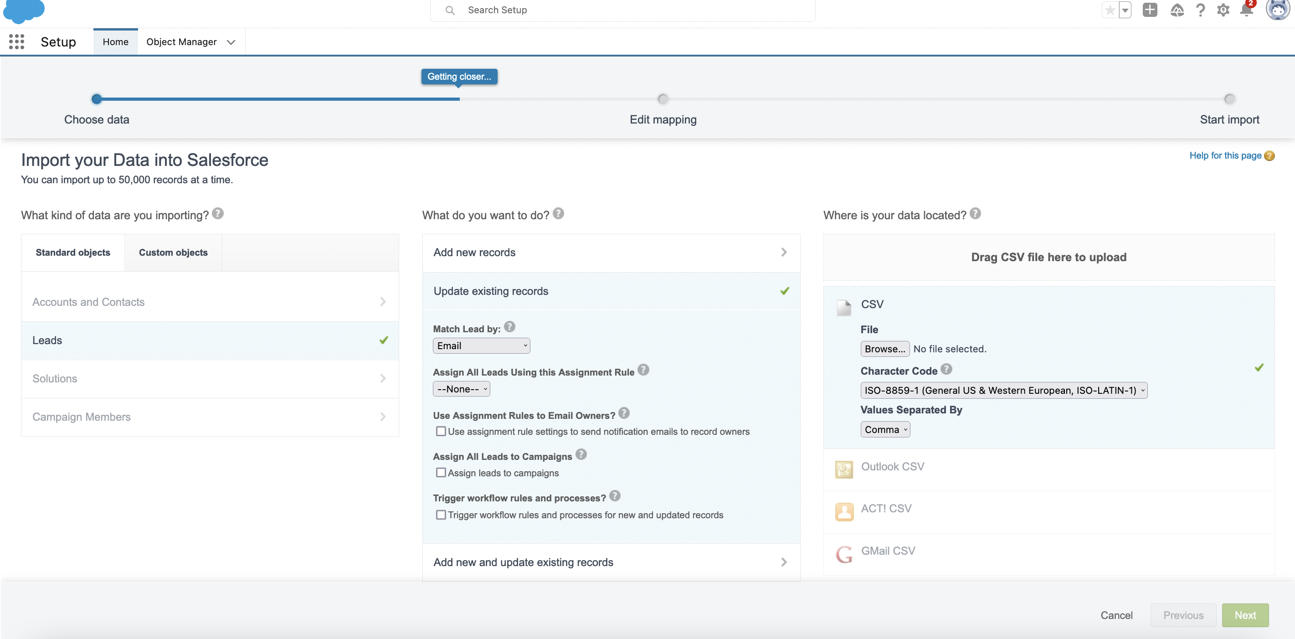Click the favorites star icon
The height and width of the screenshot is (639, 1295).
(x=1110, y=10)
